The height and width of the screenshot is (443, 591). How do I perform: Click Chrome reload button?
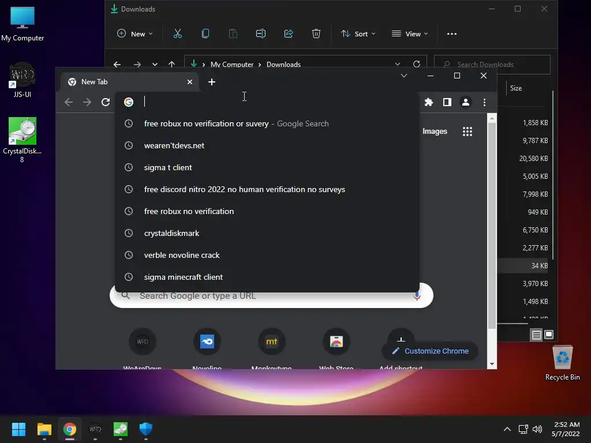pos(106,102)
